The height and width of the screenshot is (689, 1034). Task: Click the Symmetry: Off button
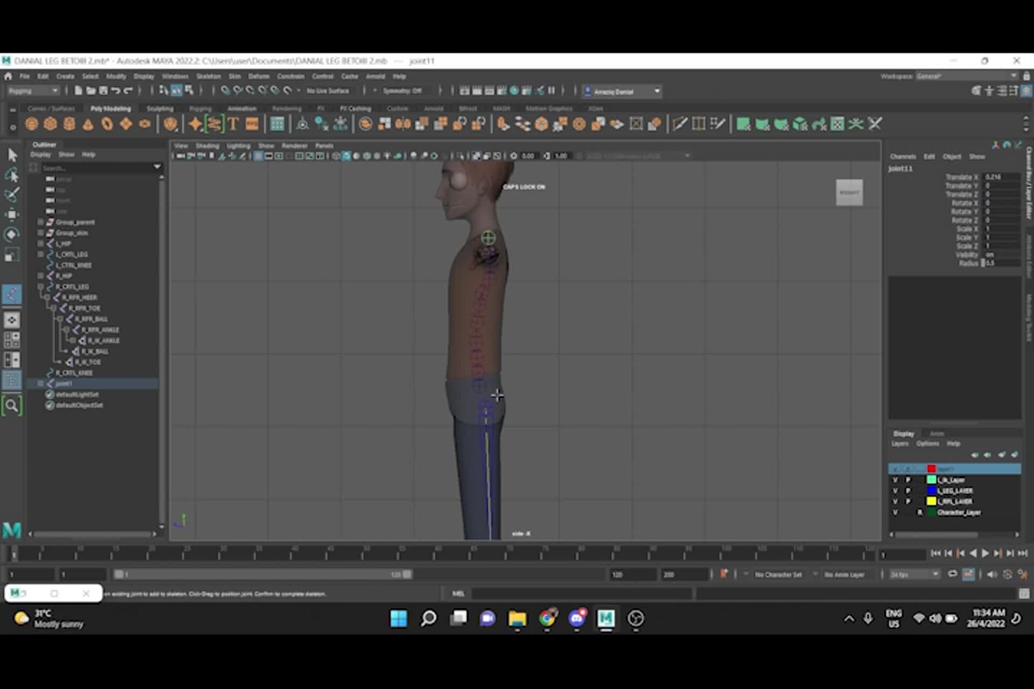coord(400,90)
